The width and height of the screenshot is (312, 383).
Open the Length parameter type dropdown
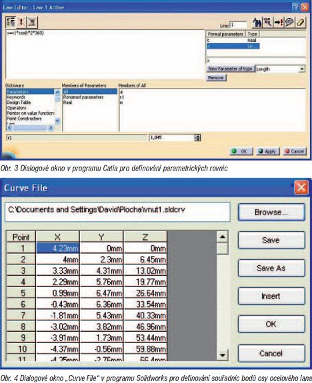pyautogui.click(x=302, y=69)
